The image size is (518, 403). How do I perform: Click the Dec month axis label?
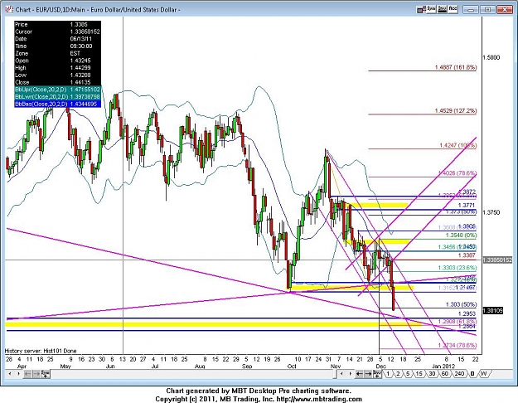point(381,367)
